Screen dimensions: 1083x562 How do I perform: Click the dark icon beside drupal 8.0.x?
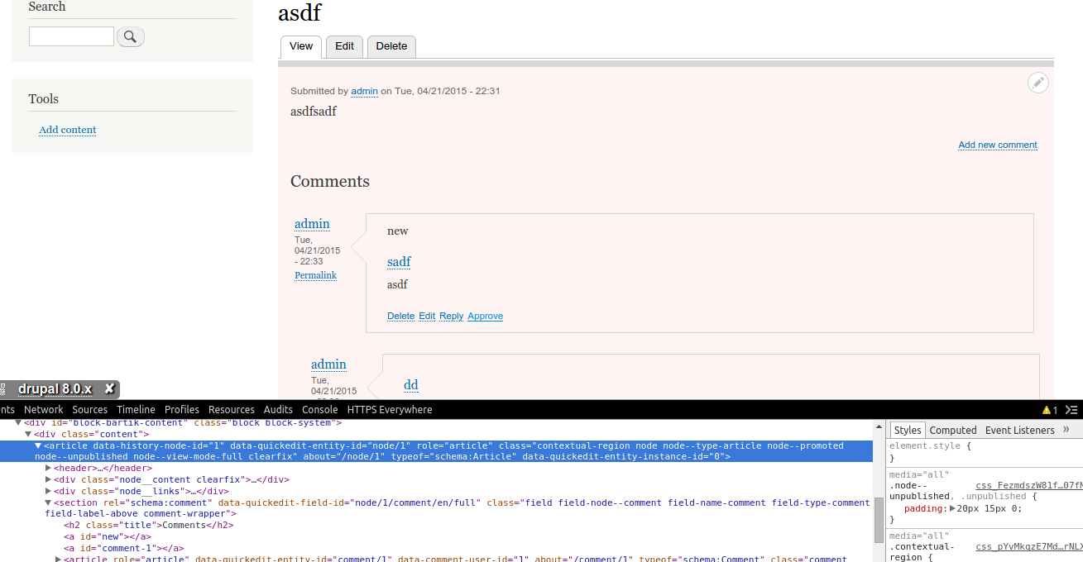tap(5, 388)
